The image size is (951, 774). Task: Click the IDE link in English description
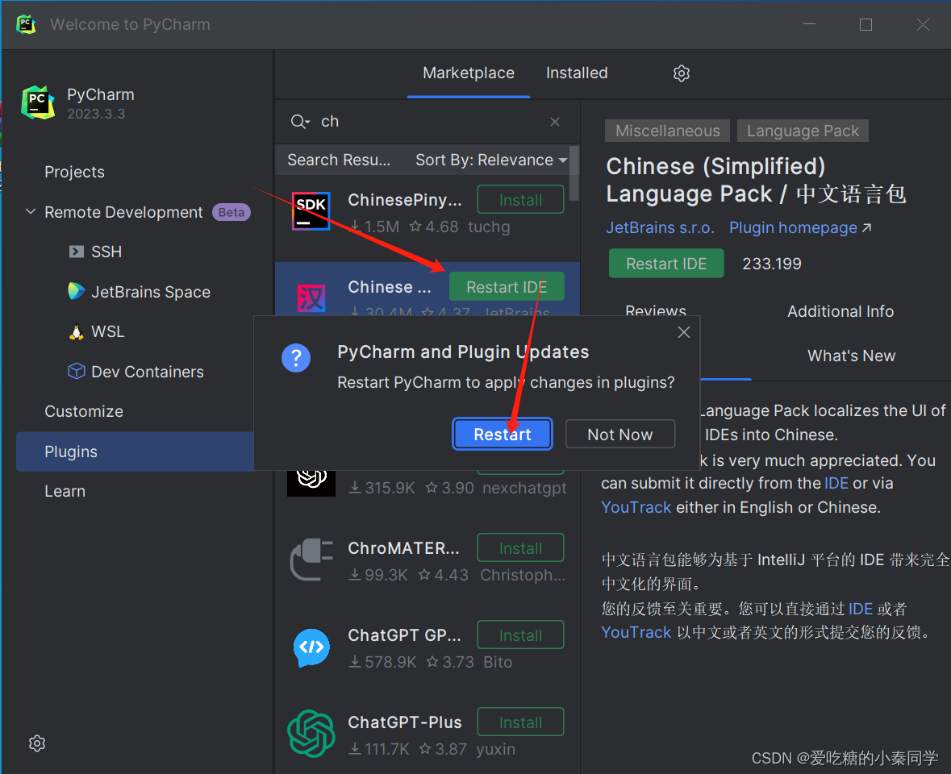coord(836,483)
